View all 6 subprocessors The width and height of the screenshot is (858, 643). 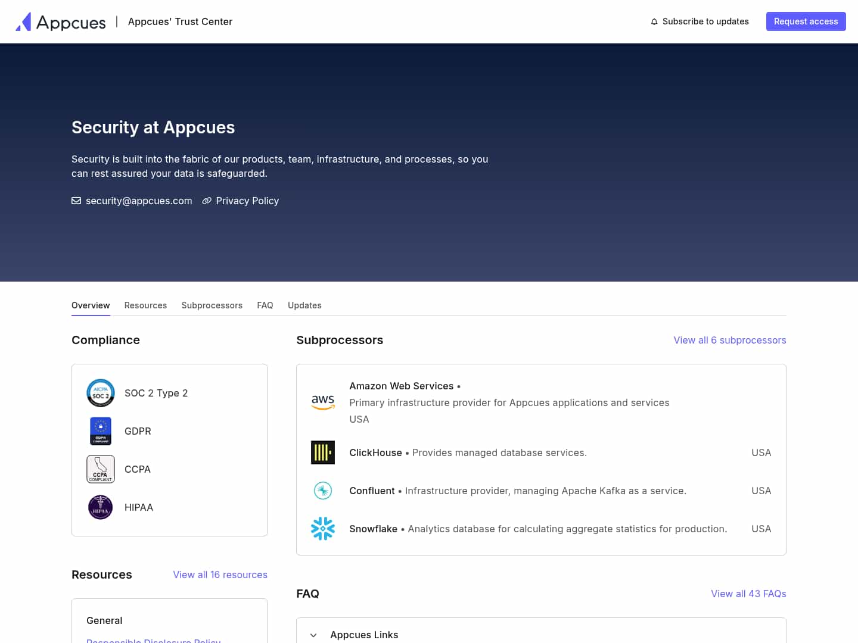pyautogui.click(x=730, y=340)
